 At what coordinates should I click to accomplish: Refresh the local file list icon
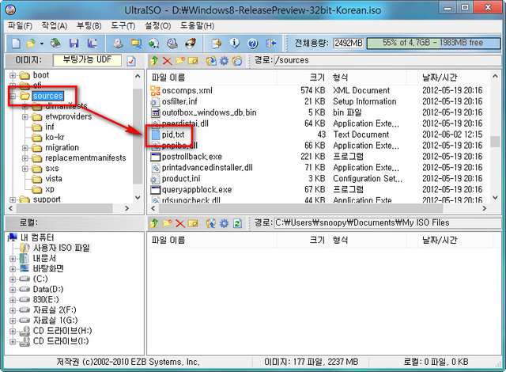pyautogui.click(x=237, y=223)
